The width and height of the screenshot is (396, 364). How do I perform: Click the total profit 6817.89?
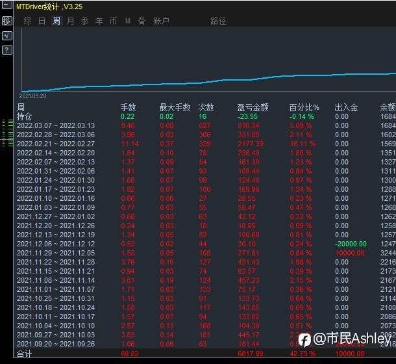click(x=251, y=354)
